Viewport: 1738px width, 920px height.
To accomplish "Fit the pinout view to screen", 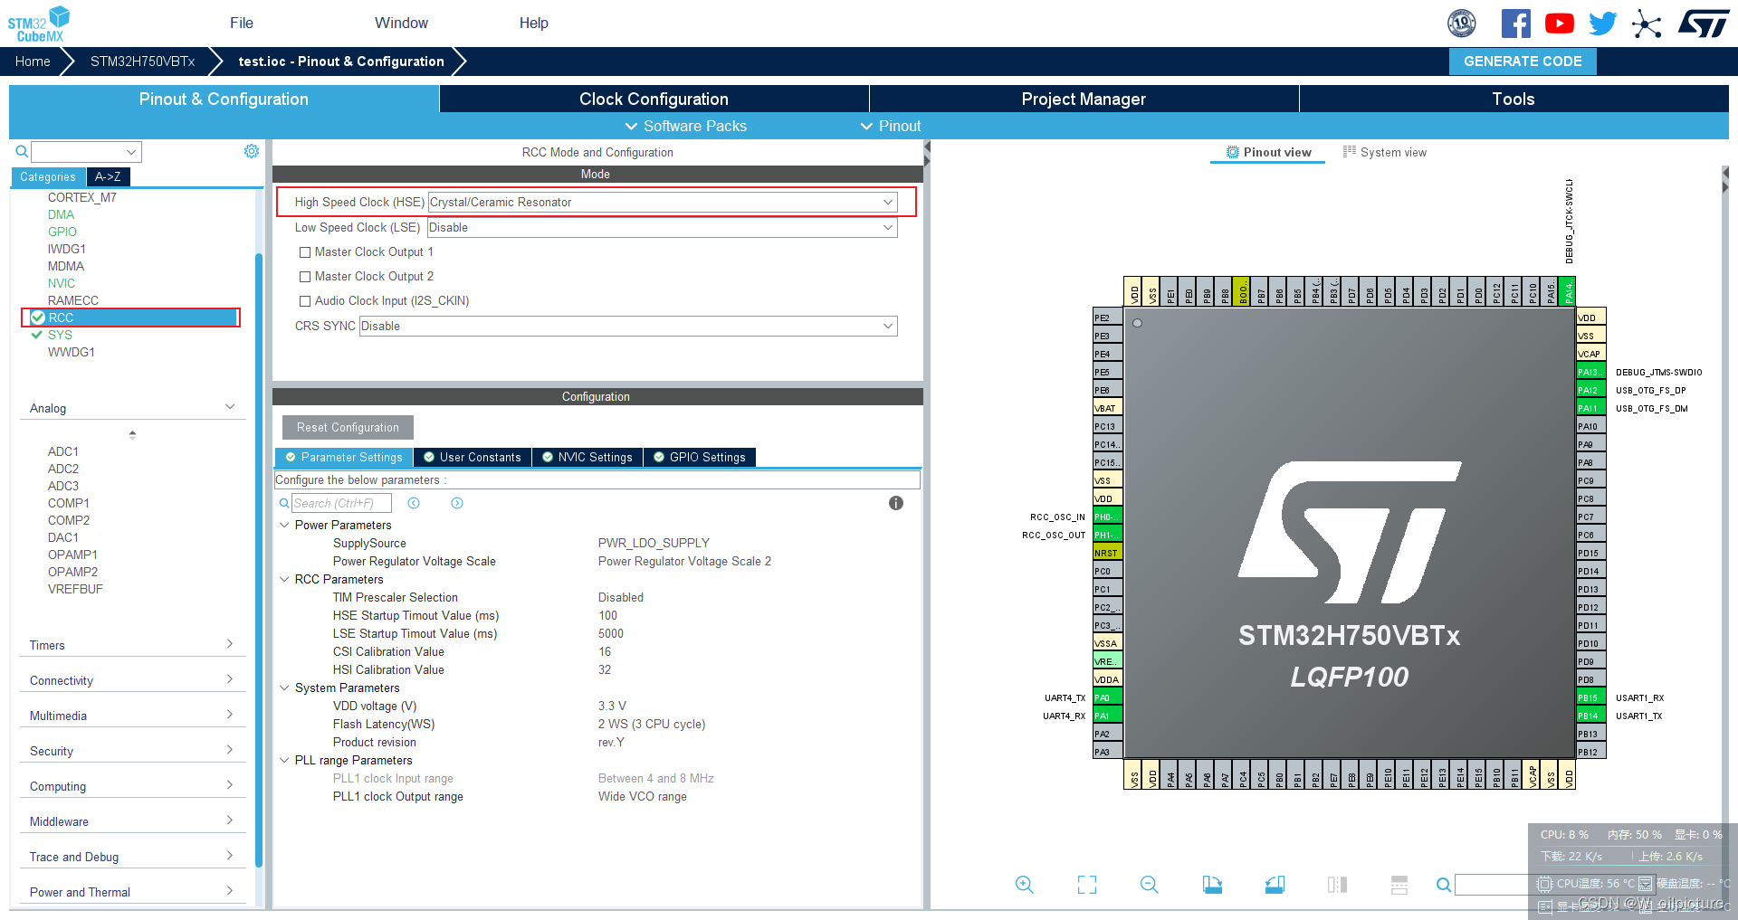I will [x=1087, y=885].
